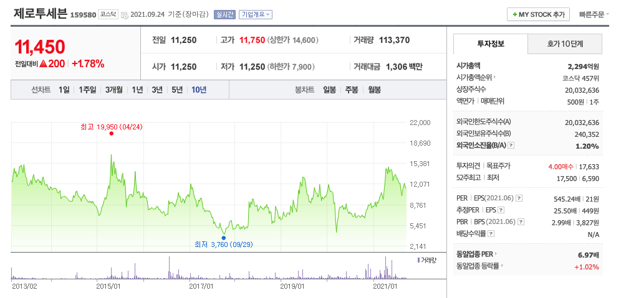Open help icon next to 추정PER EPS
This screenshot has width=621, height=298.
click(x=501, y=210)
